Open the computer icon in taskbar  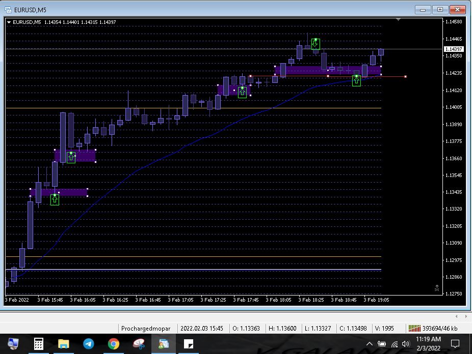[13, 344]
